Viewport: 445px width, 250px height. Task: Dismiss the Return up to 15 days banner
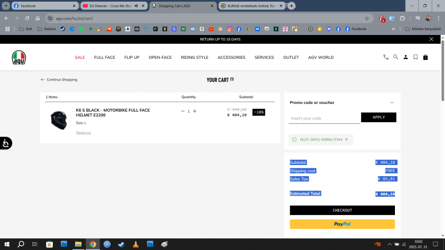point(432,39)
